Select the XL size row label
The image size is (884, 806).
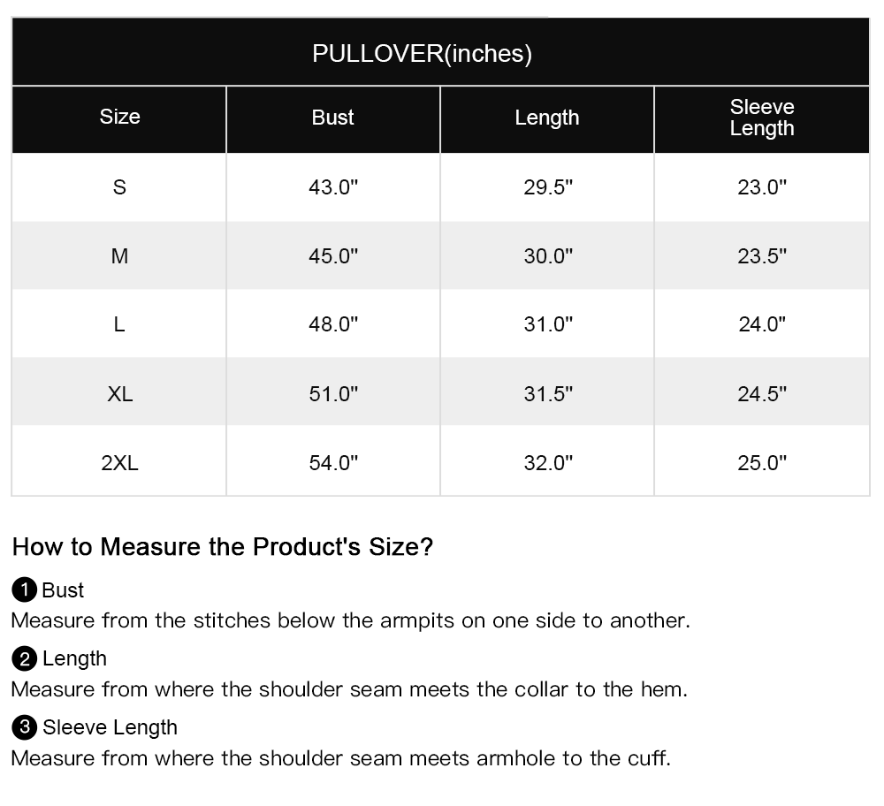tap(119, 393)
